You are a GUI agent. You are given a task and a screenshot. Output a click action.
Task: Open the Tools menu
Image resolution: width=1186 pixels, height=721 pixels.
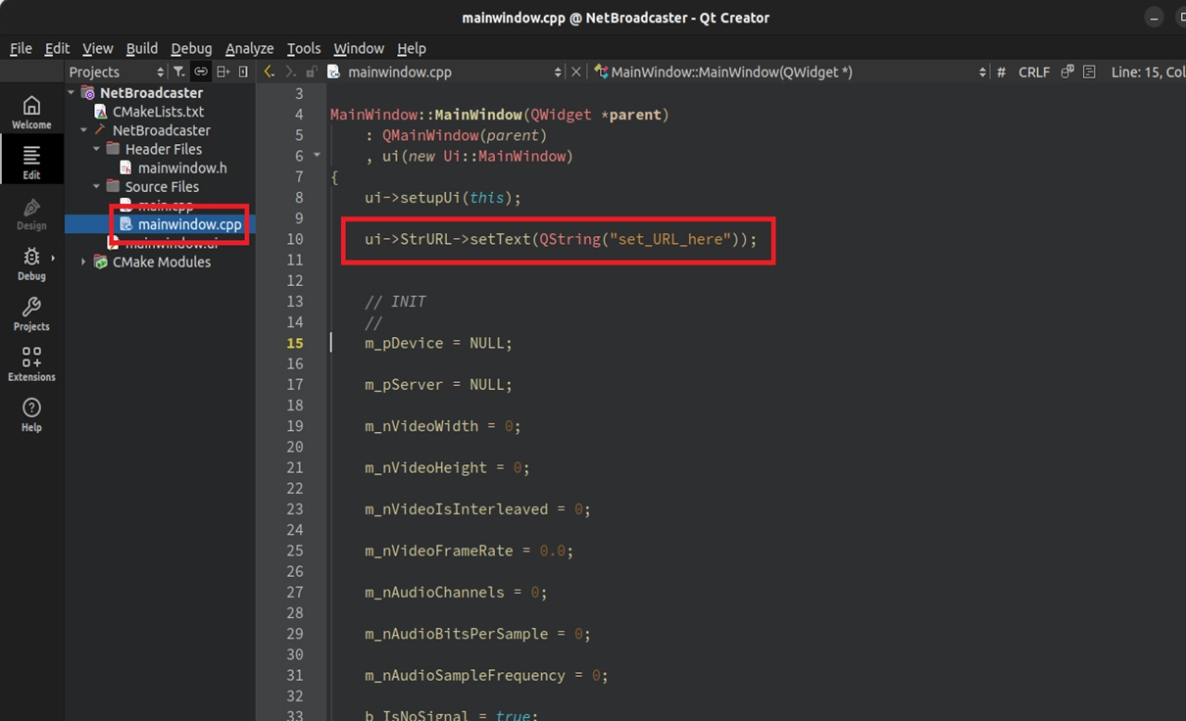[304, 48]
